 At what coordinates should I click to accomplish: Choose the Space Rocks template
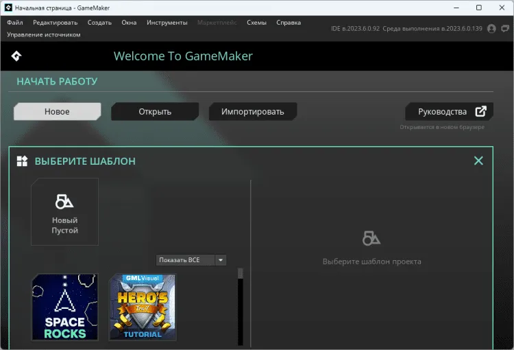65,307
